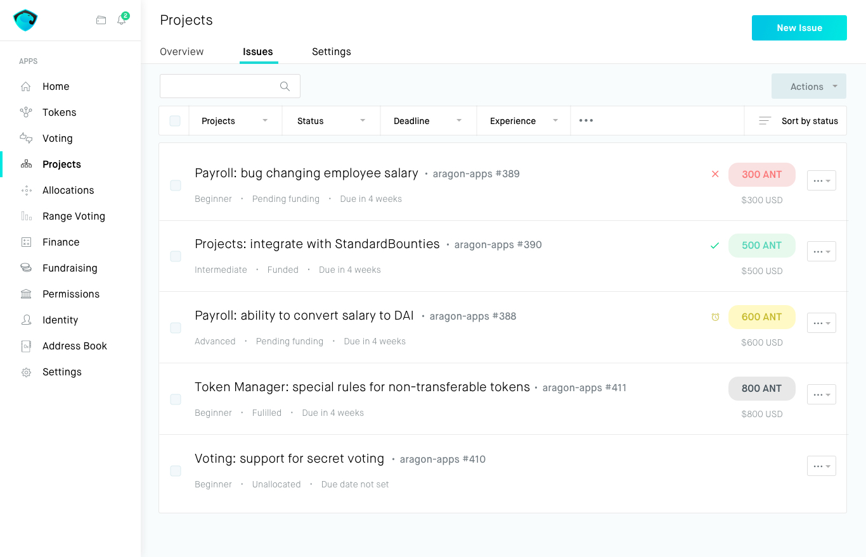Toggle the select-all issues checkbox
This screenshot has height=557, width=866.
click(x=175, y=121)
